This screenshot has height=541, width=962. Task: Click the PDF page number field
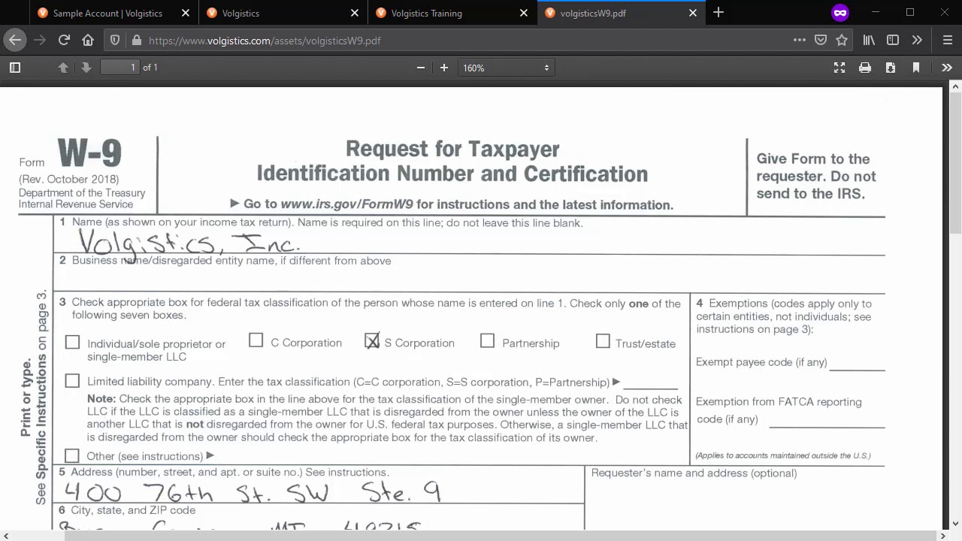pos(120,68)
